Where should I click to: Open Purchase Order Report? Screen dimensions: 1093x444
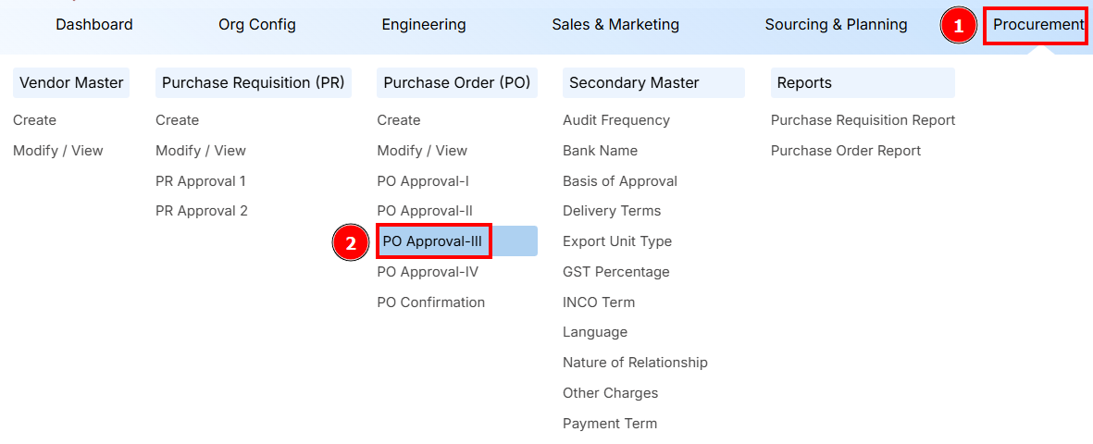point(846,151)
